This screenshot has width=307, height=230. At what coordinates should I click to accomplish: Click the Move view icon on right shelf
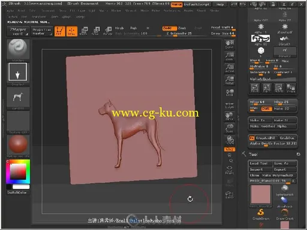tap(230, 116)
